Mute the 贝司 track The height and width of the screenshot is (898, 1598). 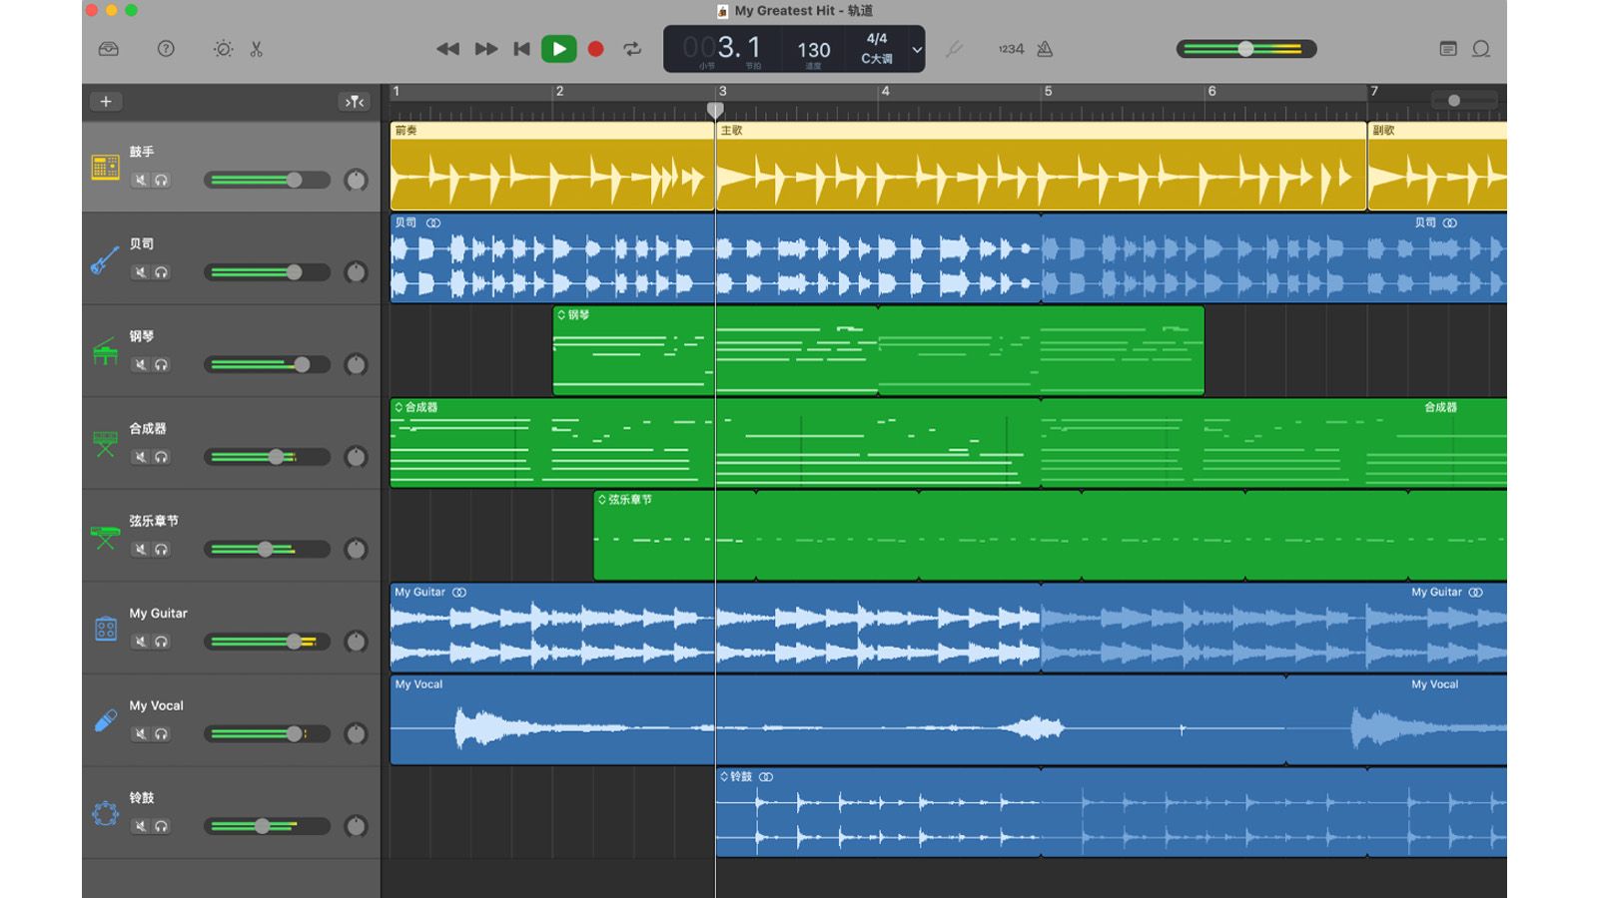click(x=141, y=272)
